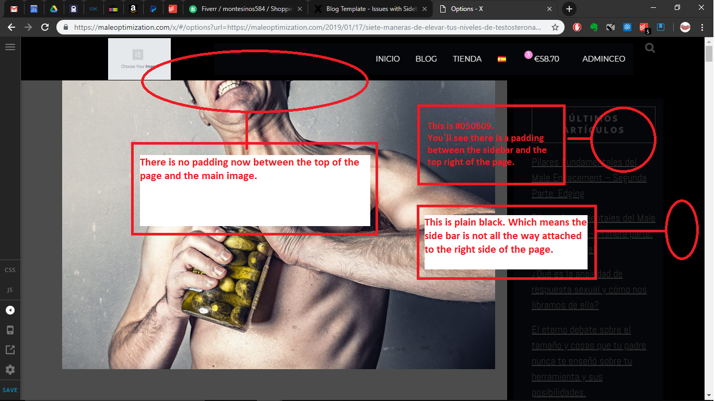Screen dimensions: 715x401
Task: Select the BLOG menu item
Action: pyautogui.click(x=426, y=59)
